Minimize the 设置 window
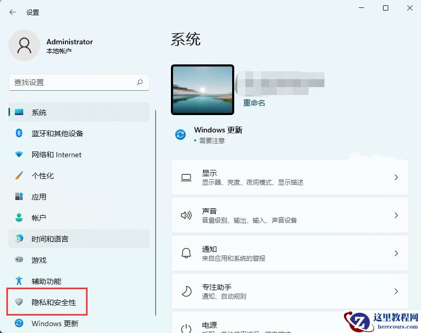 pyautogui.click(x=361, y=8)
